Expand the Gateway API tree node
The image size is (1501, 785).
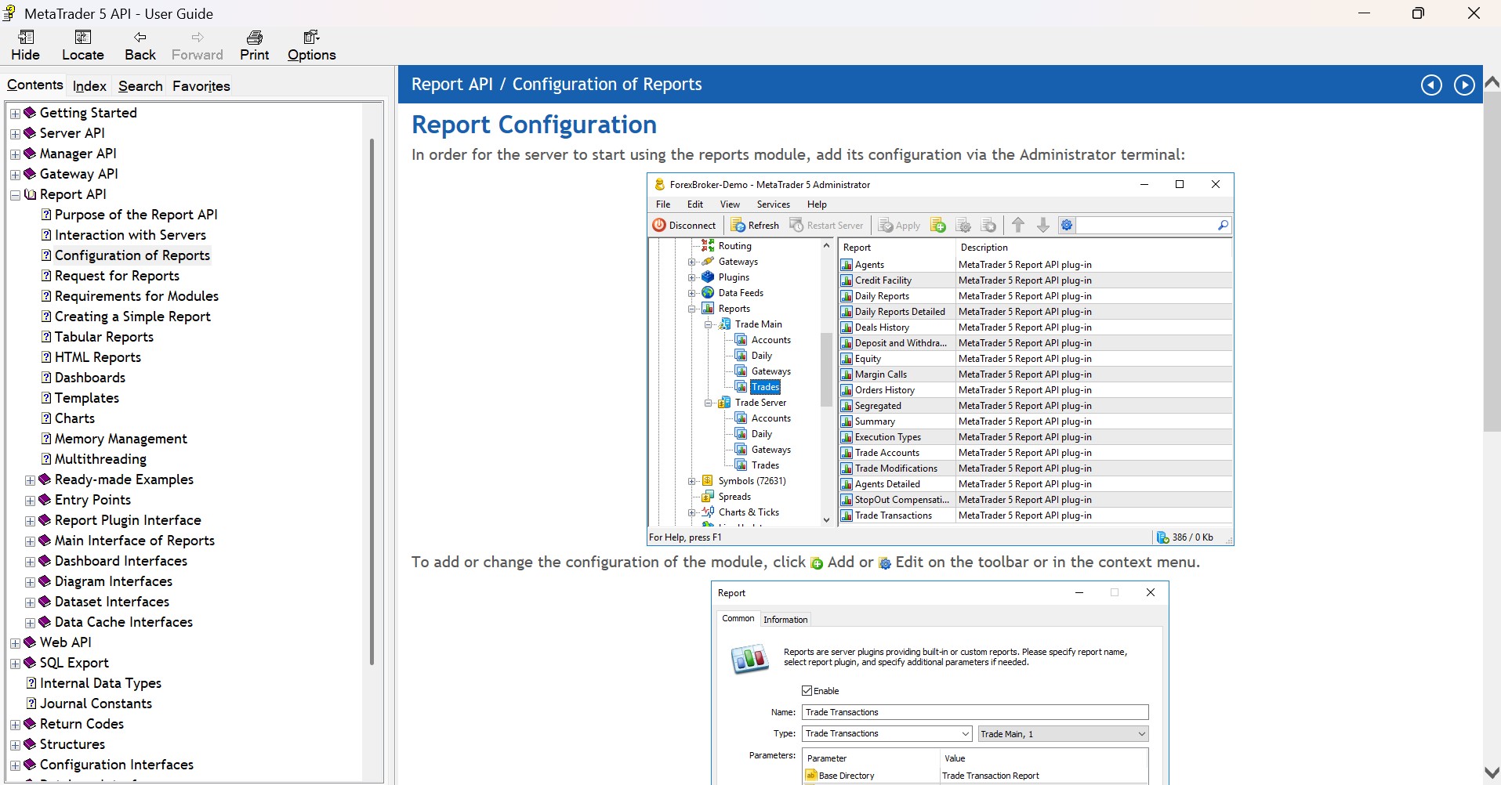[x=15, y=175]
